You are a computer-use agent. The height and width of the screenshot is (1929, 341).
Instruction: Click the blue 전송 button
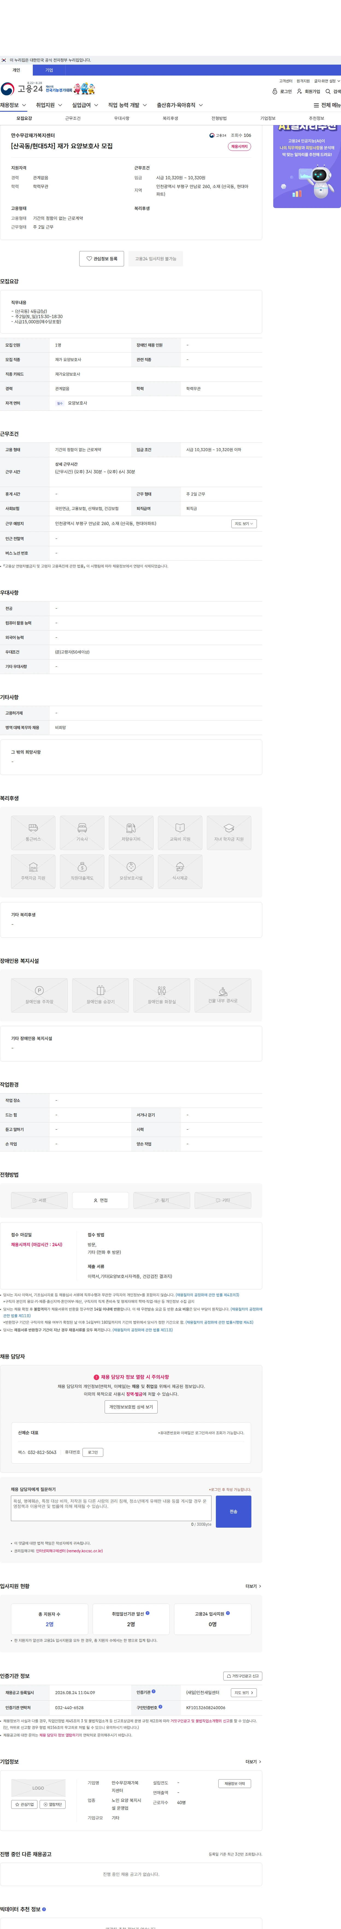click(x=233, y=1511)
